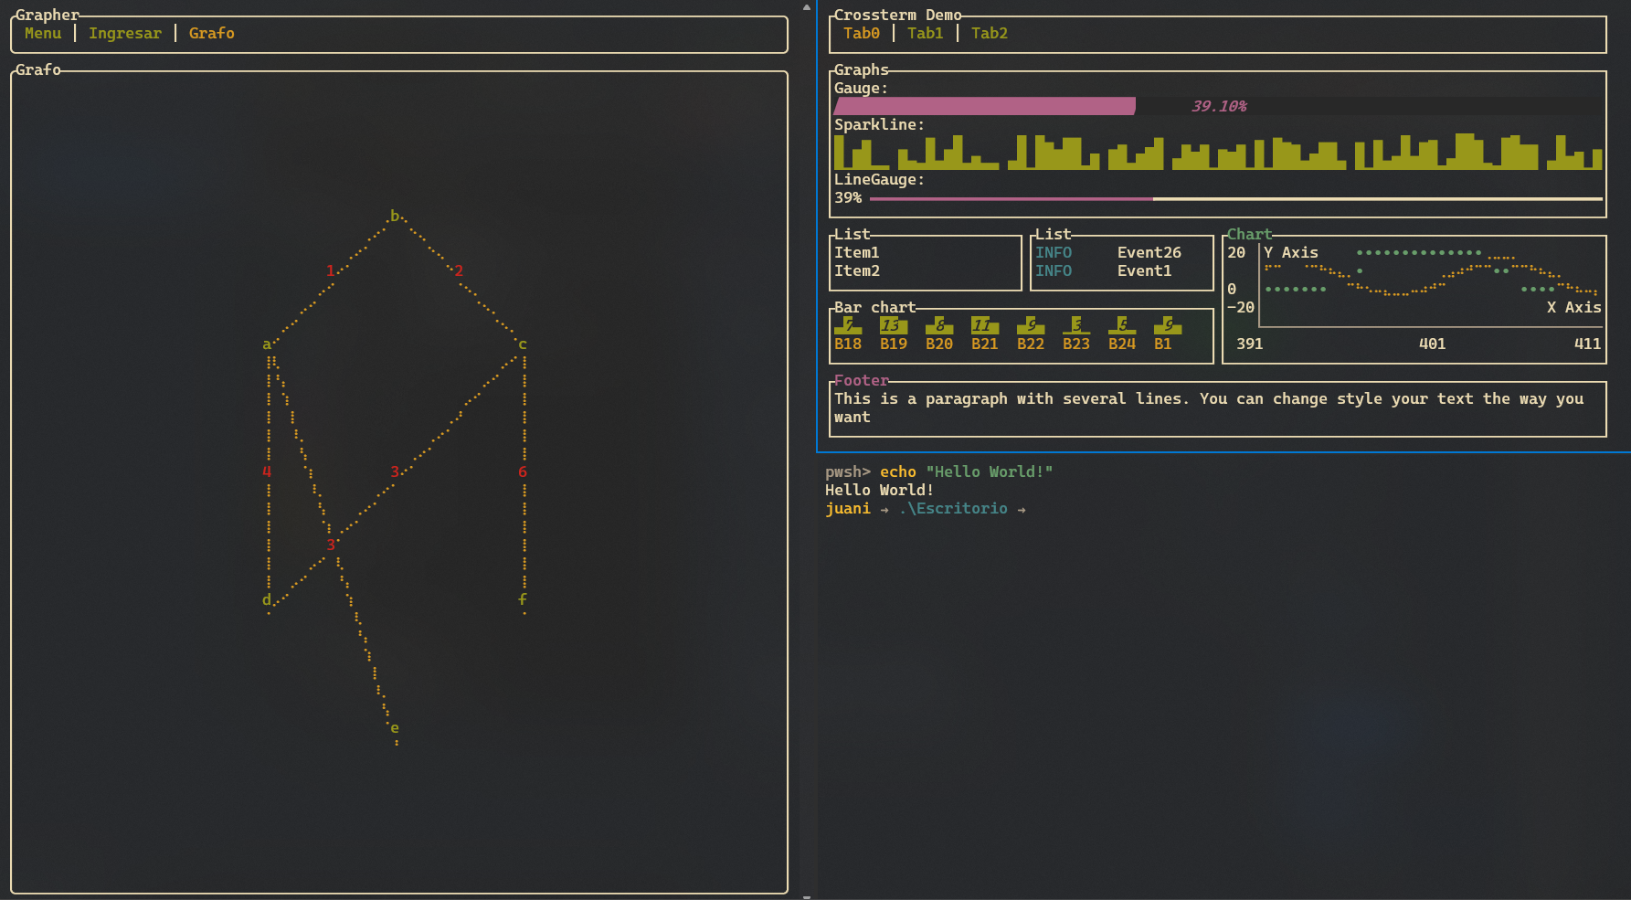Switch to the Grafo option
The image size is (1631, 900).
210,33
